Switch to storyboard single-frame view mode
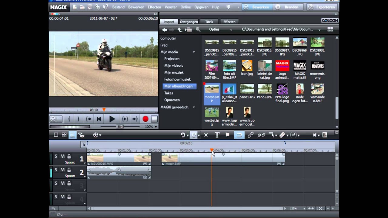Image resolution: width=388 pixels, height=218 pixels. tap(56, 135)
